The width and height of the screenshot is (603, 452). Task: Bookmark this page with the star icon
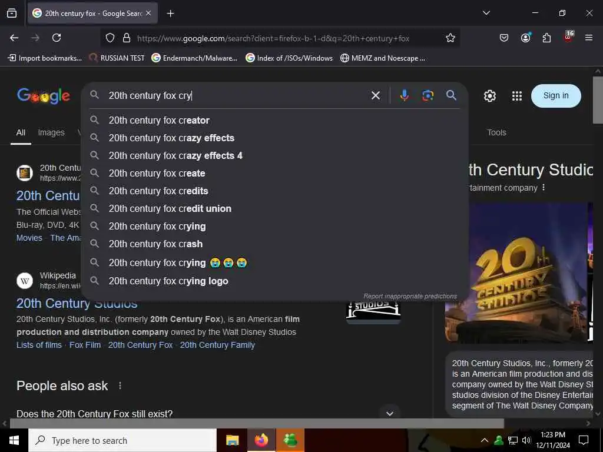click(450, 38)
